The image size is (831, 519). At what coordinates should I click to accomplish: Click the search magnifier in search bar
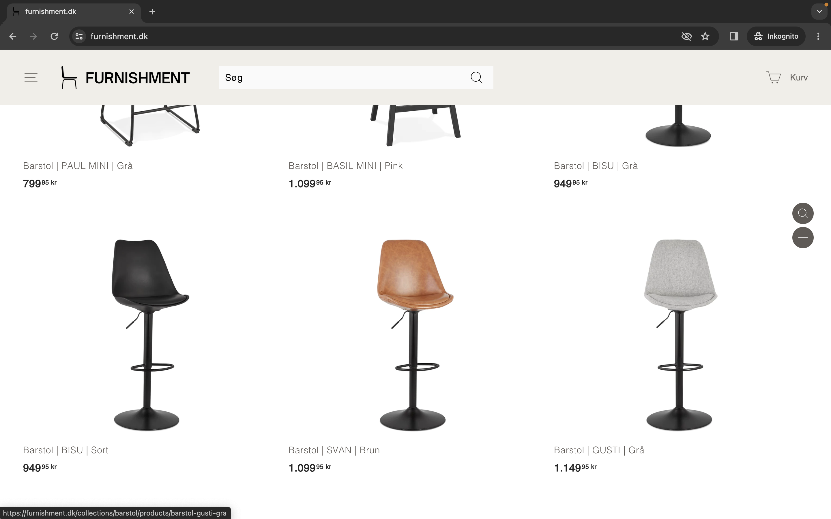476,78
